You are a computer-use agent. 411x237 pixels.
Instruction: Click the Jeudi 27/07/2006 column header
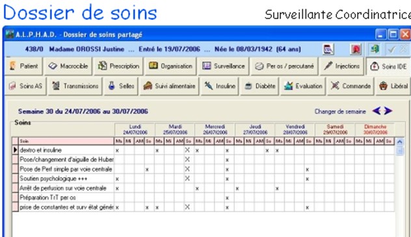(x=255, y=130)
